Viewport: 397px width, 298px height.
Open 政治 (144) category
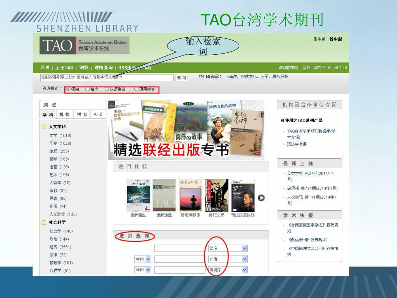[x=59, y=239]
